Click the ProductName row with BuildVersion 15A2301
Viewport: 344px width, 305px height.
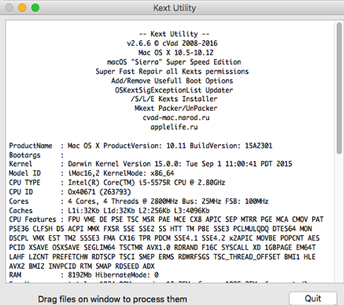pyautogui.click(x=141, y=145)
